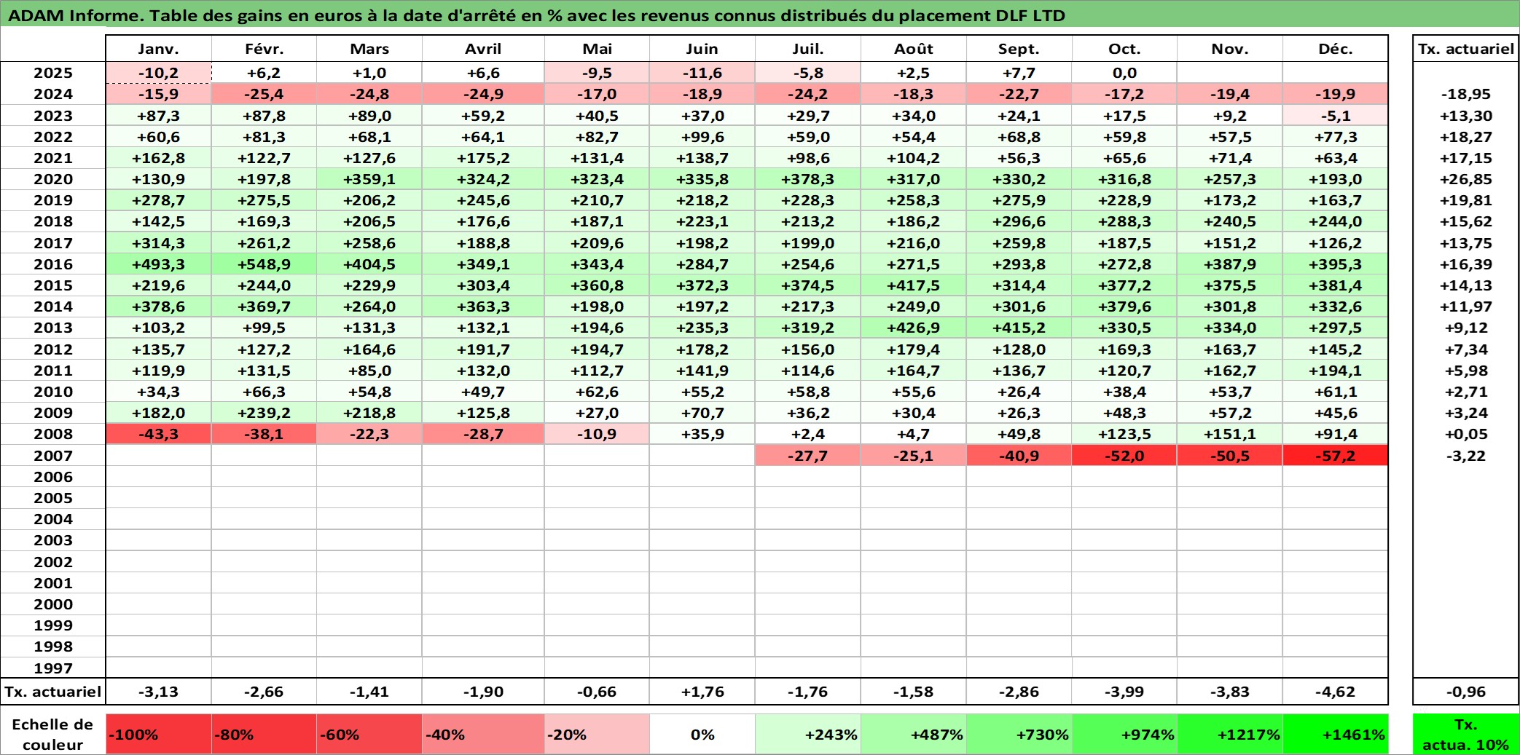The image size is (1520, 755).
Task: Click the -100% red color scale swatch
Action: [158, 734]
